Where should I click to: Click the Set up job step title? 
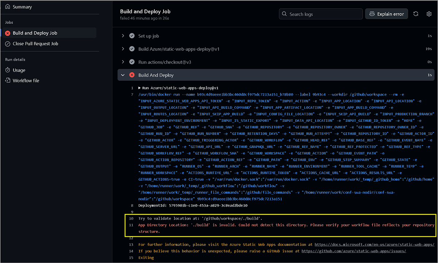click(149, 36)
